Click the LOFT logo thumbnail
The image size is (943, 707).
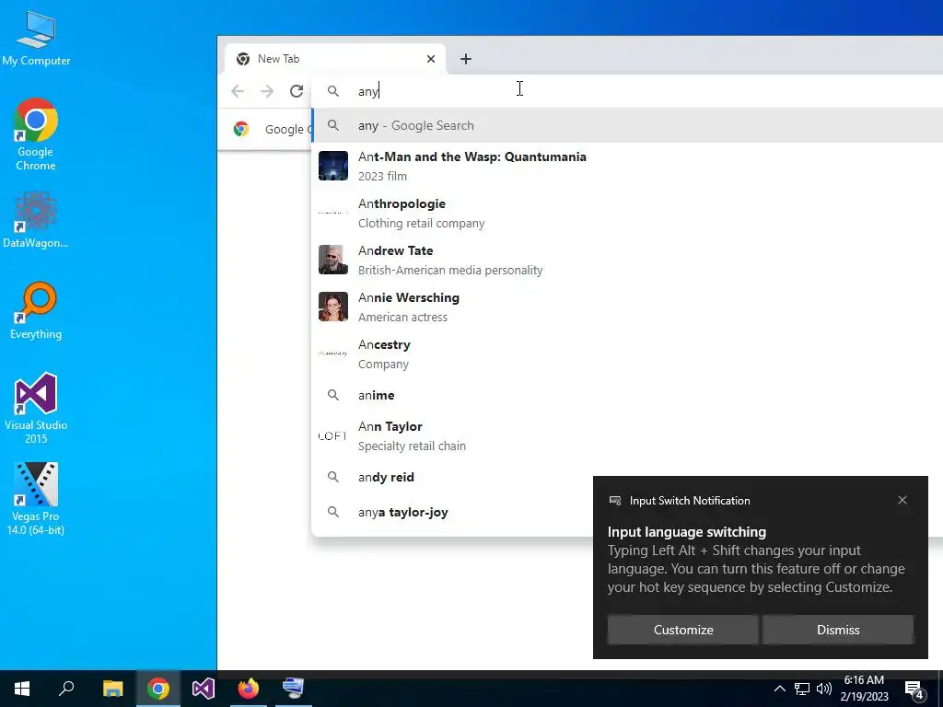333,435
